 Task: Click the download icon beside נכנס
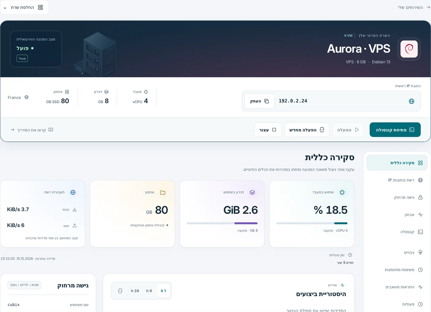click(x=75, y=210)
